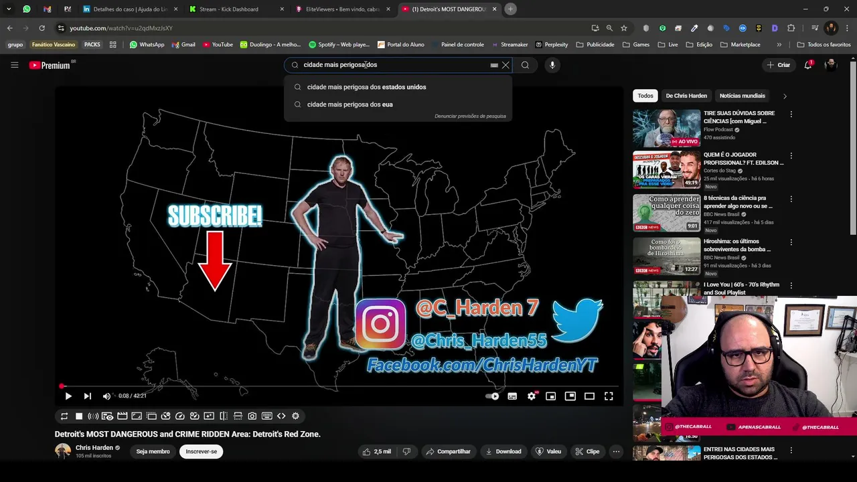Screen dimensions: 857x482
Task: Start voice search with microphone
Action: [552, 65]
